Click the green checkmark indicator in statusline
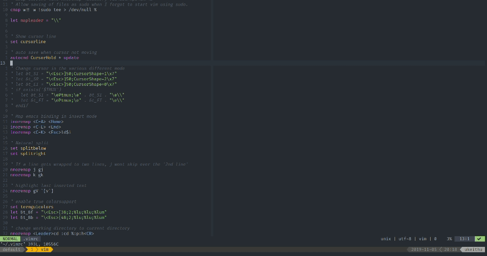Viewport: 487px width, 256px height. 479,239
